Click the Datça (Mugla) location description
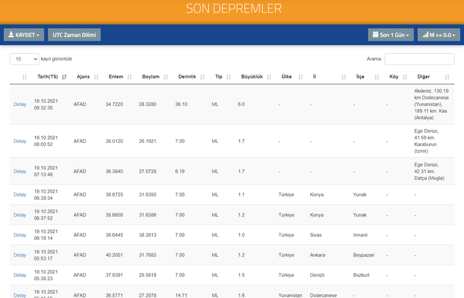The width and height of the screenshot is (464, 298). tap(430, 171)
